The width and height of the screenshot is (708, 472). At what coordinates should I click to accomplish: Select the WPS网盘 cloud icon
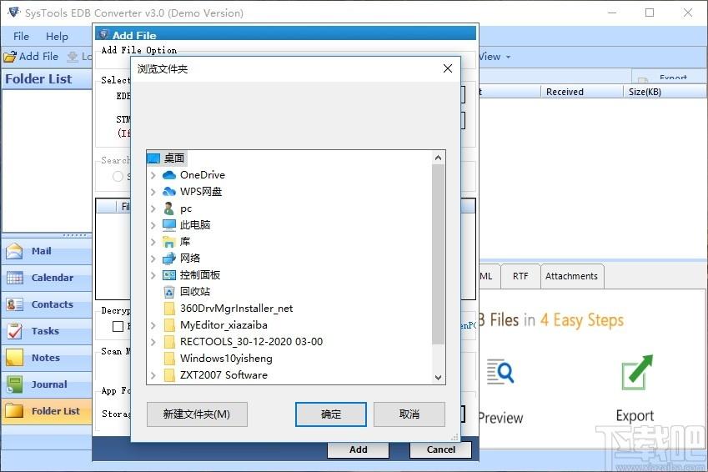click(x=169, y=192)
